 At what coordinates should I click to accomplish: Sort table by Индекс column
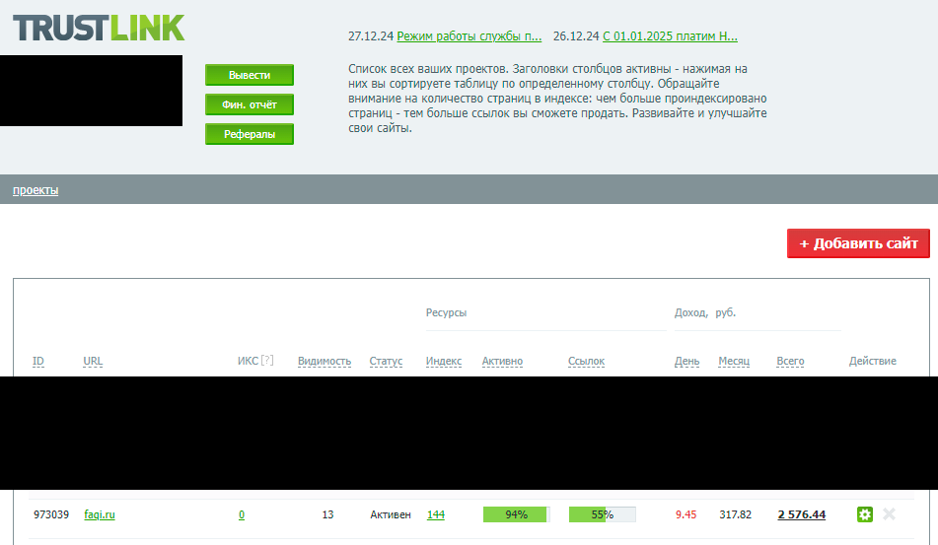coord(444,361)
